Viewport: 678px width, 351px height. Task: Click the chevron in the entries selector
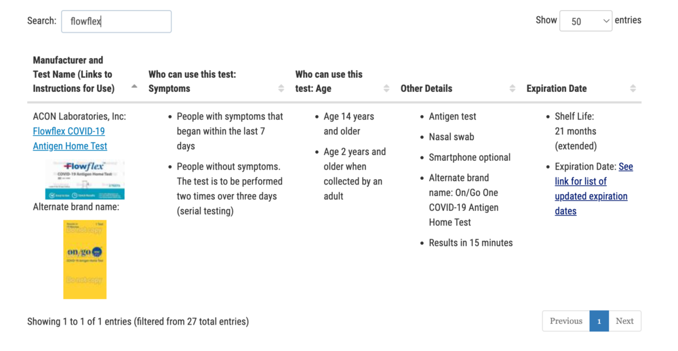(605, 21)
